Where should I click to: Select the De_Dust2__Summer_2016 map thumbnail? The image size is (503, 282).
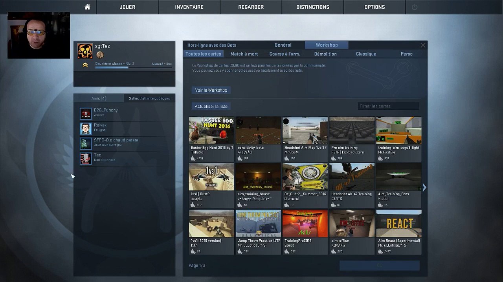(x=305, y=177)
